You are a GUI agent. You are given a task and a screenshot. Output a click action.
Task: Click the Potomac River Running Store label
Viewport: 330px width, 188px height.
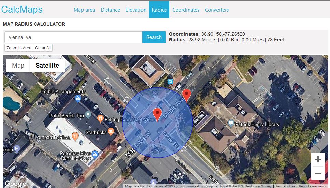click(76, 156)
